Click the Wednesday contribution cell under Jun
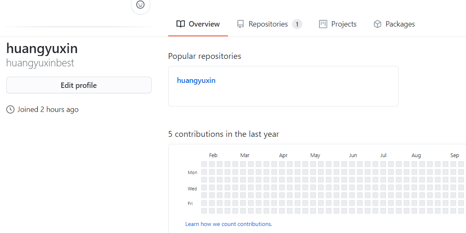The width and height of the screenshot is (466, 233). (352, 187)
